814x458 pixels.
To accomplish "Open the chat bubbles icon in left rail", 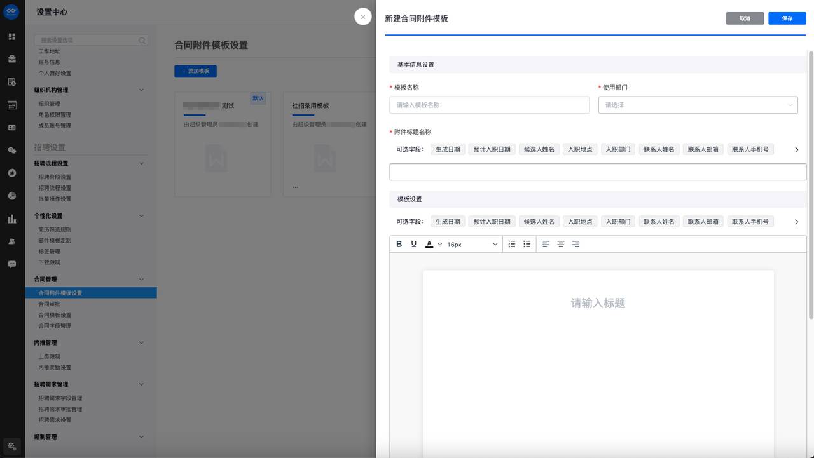I will point(12,151).
